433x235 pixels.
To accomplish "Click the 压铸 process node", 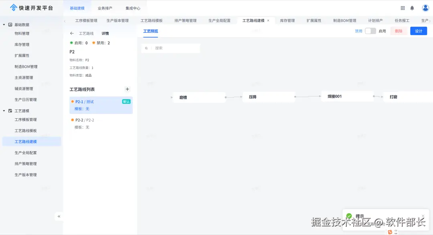I will tap(269, 97).
